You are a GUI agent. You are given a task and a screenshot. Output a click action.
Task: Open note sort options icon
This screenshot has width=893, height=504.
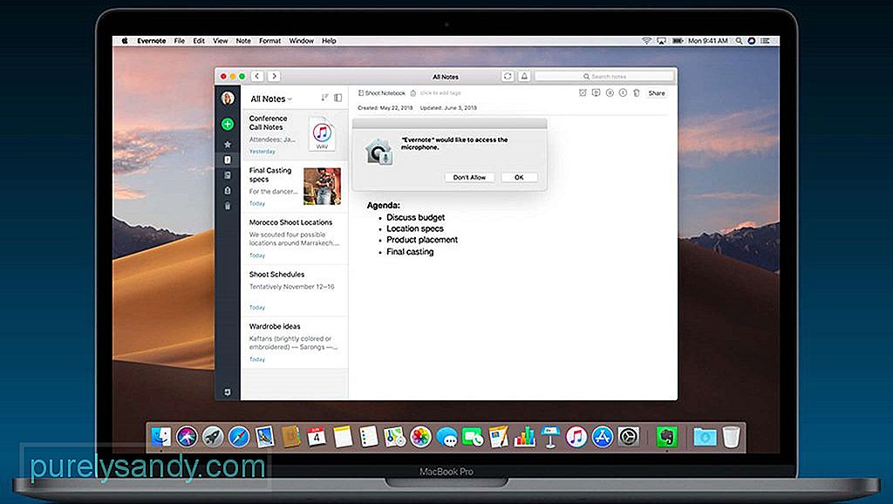click(x=324, y=98)
